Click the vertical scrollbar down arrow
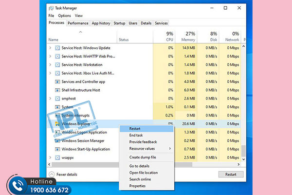Screen dimensions: 292x195 (244, 159)
